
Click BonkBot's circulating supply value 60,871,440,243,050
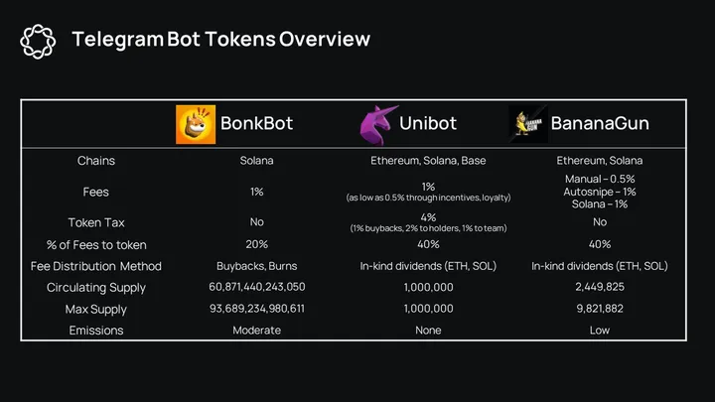pos(256,288)
